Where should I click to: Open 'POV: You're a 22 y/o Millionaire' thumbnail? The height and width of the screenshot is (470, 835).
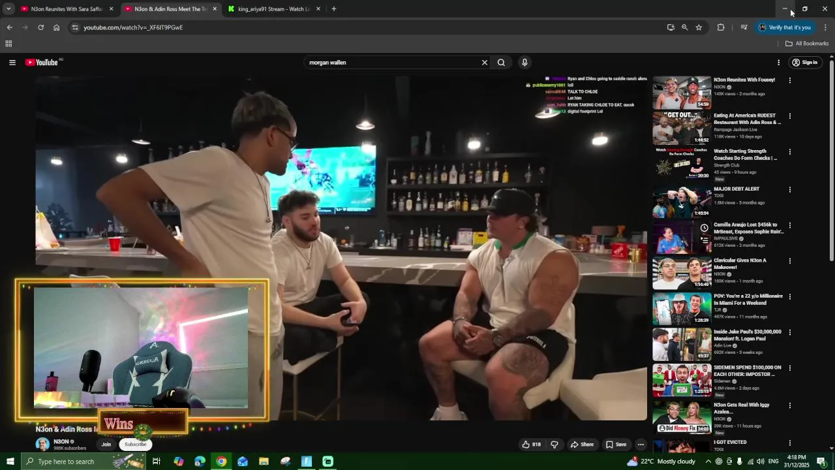pos(682,309)
